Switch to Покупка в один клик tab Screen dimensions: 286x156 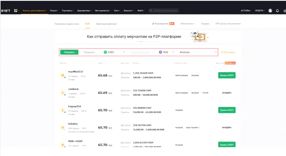coord(67,24)
